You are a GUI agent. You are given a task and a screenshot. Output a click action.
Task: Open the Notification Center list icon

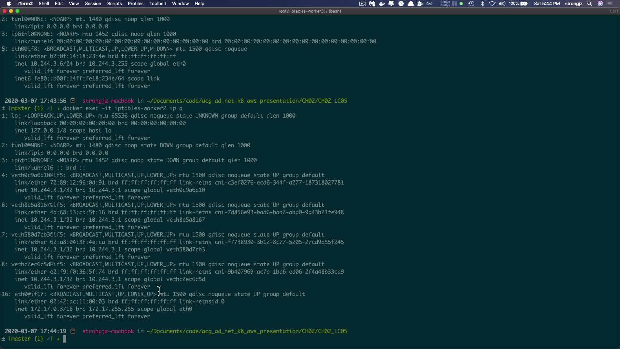click(610, 4)
